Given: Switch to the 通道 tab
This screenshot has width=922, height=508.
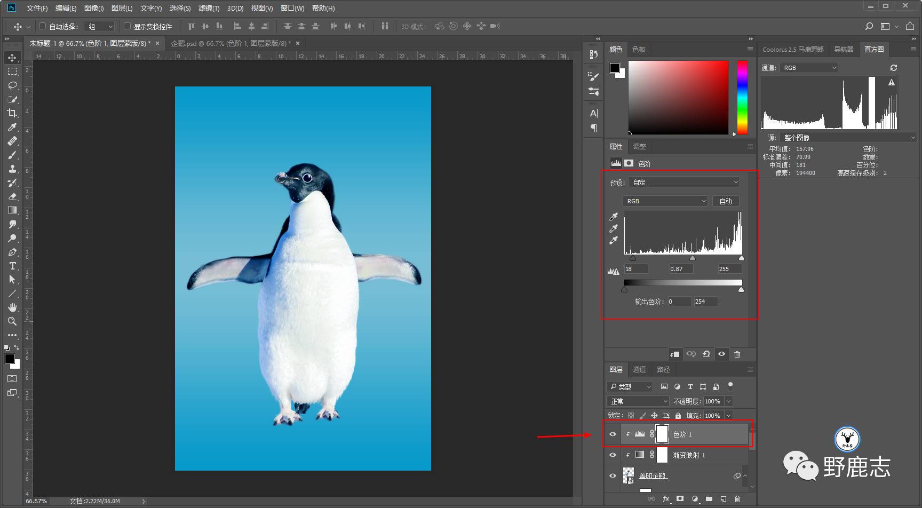Looking at the screenshot, I should pyautogui.click(x=639, y=369).
